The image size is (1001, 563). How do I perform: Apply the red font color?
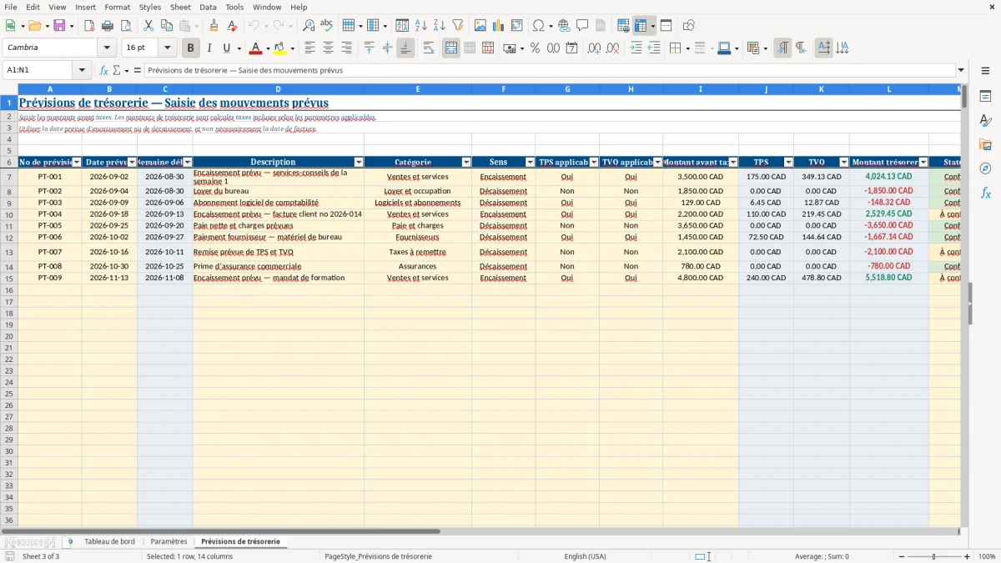256,48
